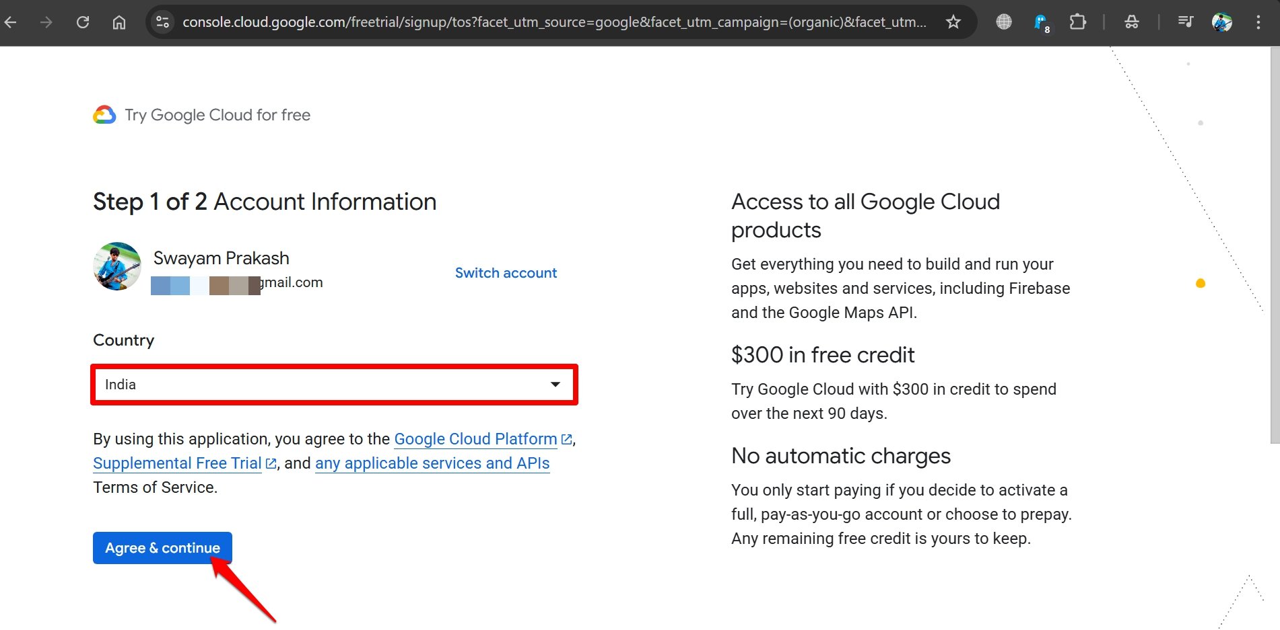This screenshot has width=1280, height=630.
Task: Reload the current page
Action: 83,22
